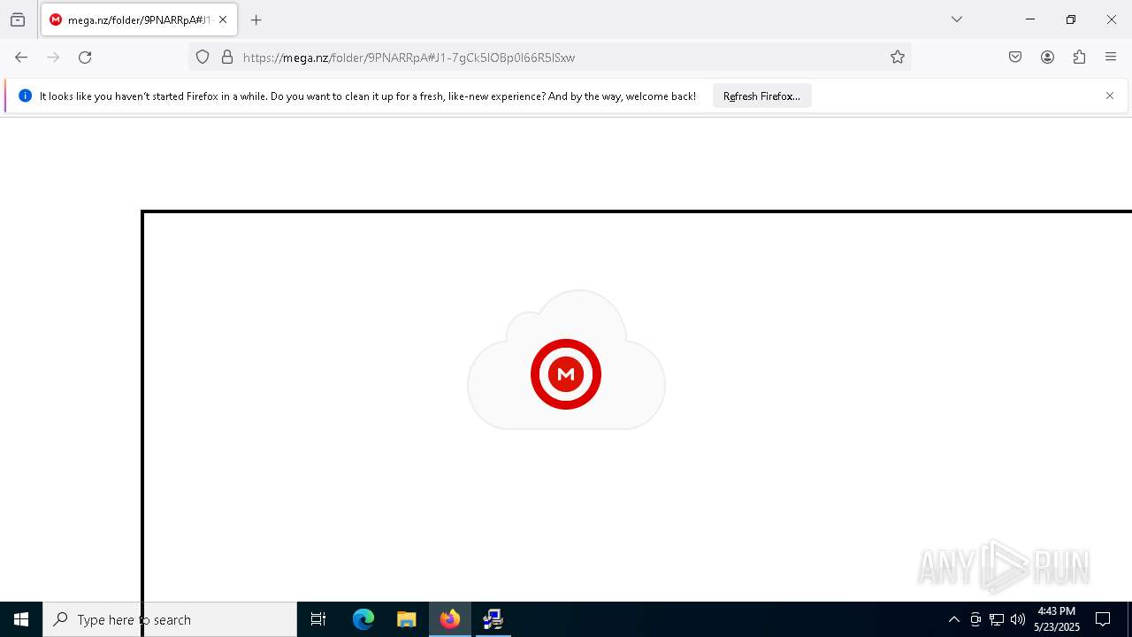This screenshot has height=637, width=1132.
Task: Open Task View on taskbar
Action: click(318, 619)
